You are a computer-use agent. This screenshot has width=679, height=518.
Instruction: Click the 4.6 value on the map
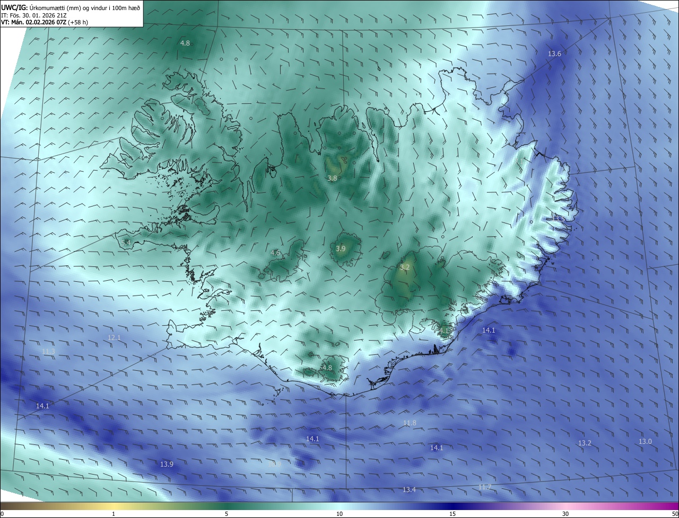pos(275,253)
